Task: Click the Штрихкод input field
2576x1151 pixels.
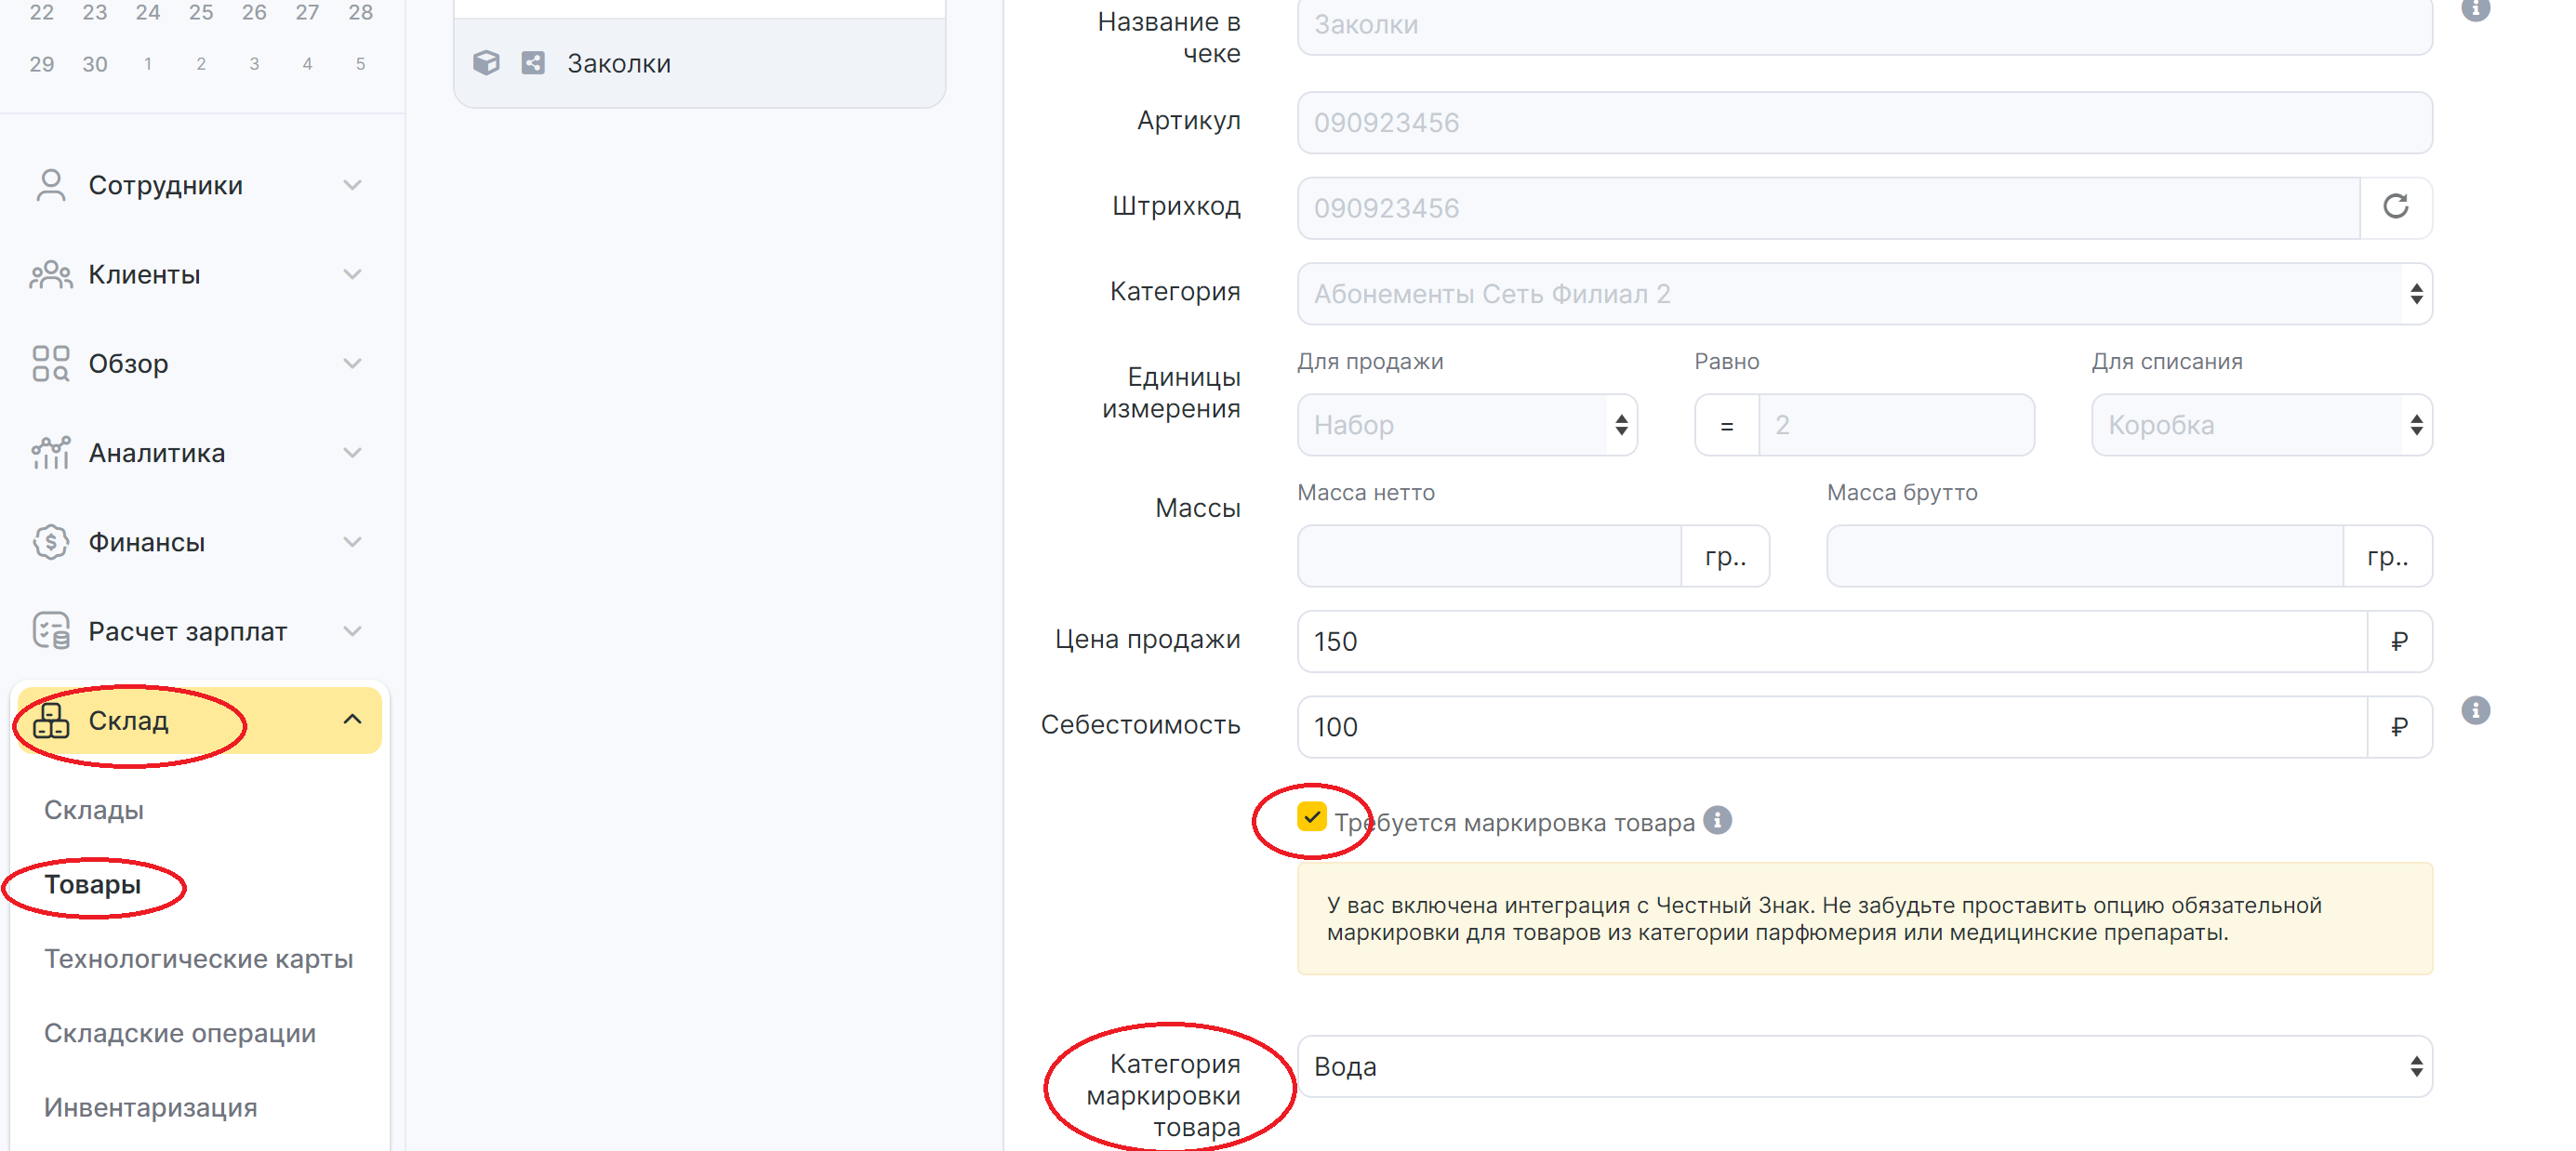Action: [x=1828, y=207]
